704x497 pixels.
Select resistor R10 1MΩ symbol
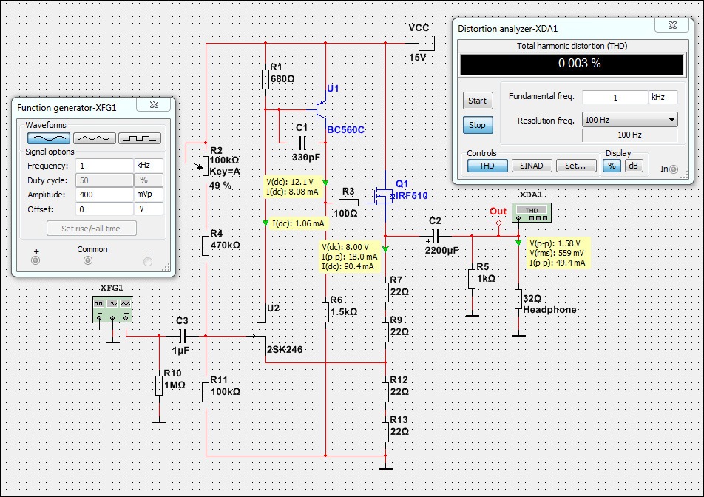click(x=159, y=385)
